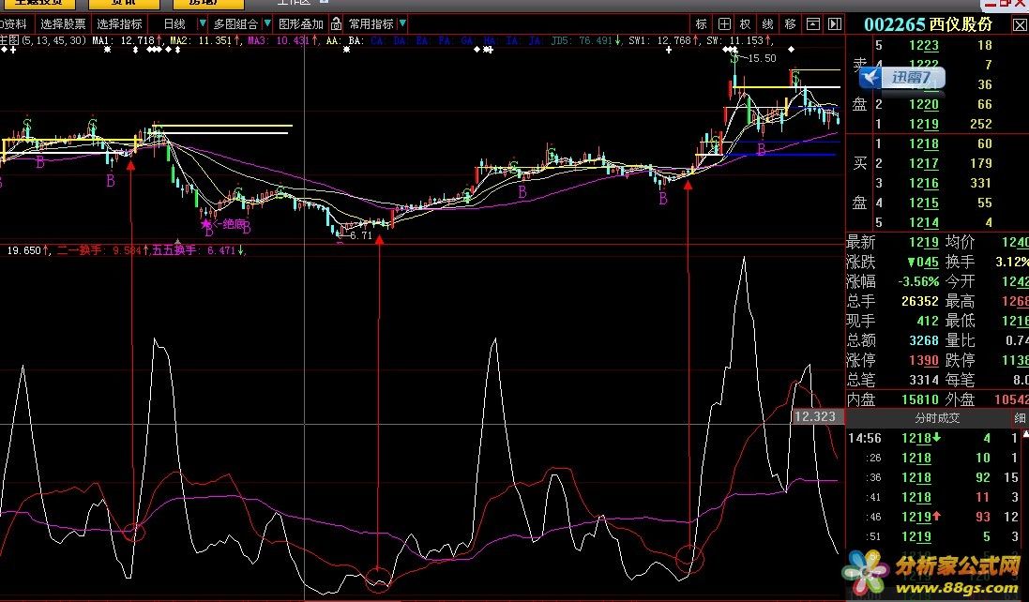Viewport: 1029px width, 602px height.
Task: Click the 图形叠加 button
Action: click(x=300, y=24)
